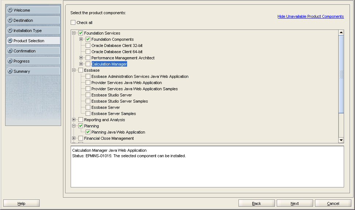Image resolution: width=355 pixels, height=210 pixels.
Task: Go to the Welcome step
Action: coord(33,10)
